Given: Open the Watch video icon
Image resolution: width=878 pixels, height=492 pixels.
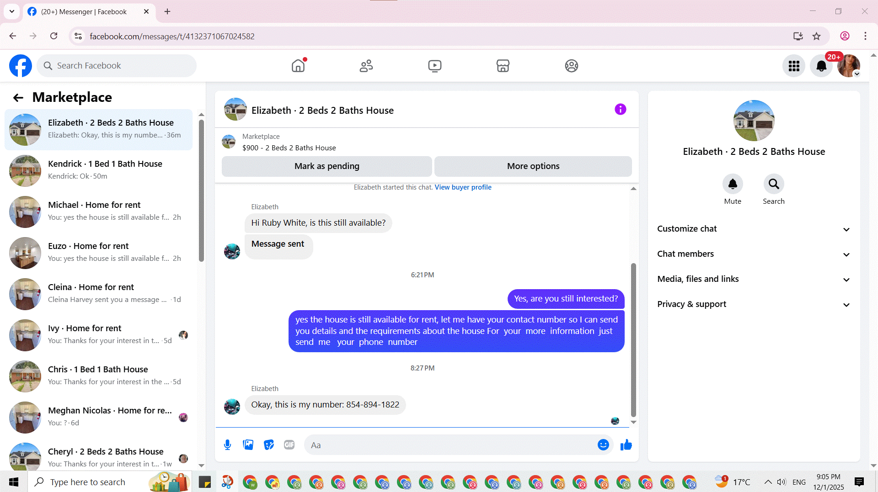Looking at the screenshot, I should point(435,66).
